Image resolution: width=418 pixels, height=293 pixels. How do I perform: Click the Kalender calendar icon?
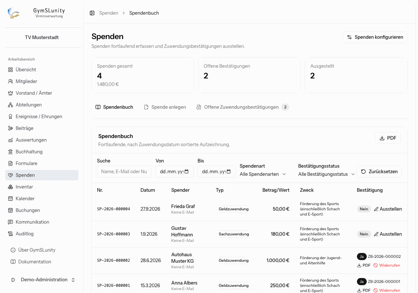10,199
